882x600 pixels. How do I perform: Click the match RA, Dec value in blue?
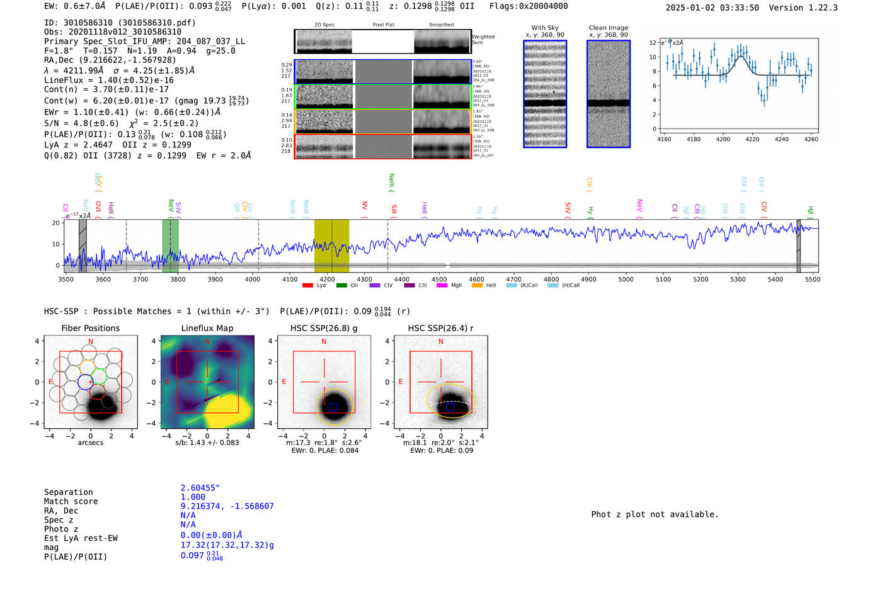point(227,506)
